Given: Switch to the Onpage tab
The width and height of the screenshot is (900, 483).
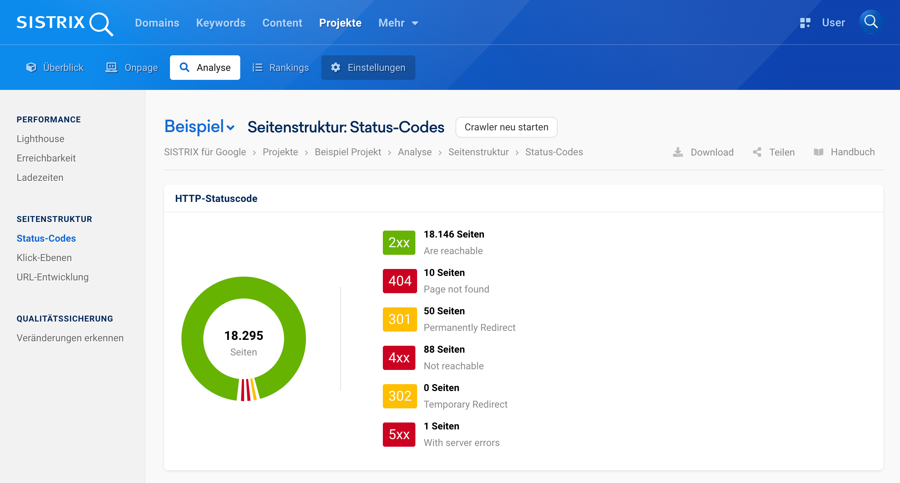Looking at the screenshot, I should click(x=132, y=67).
